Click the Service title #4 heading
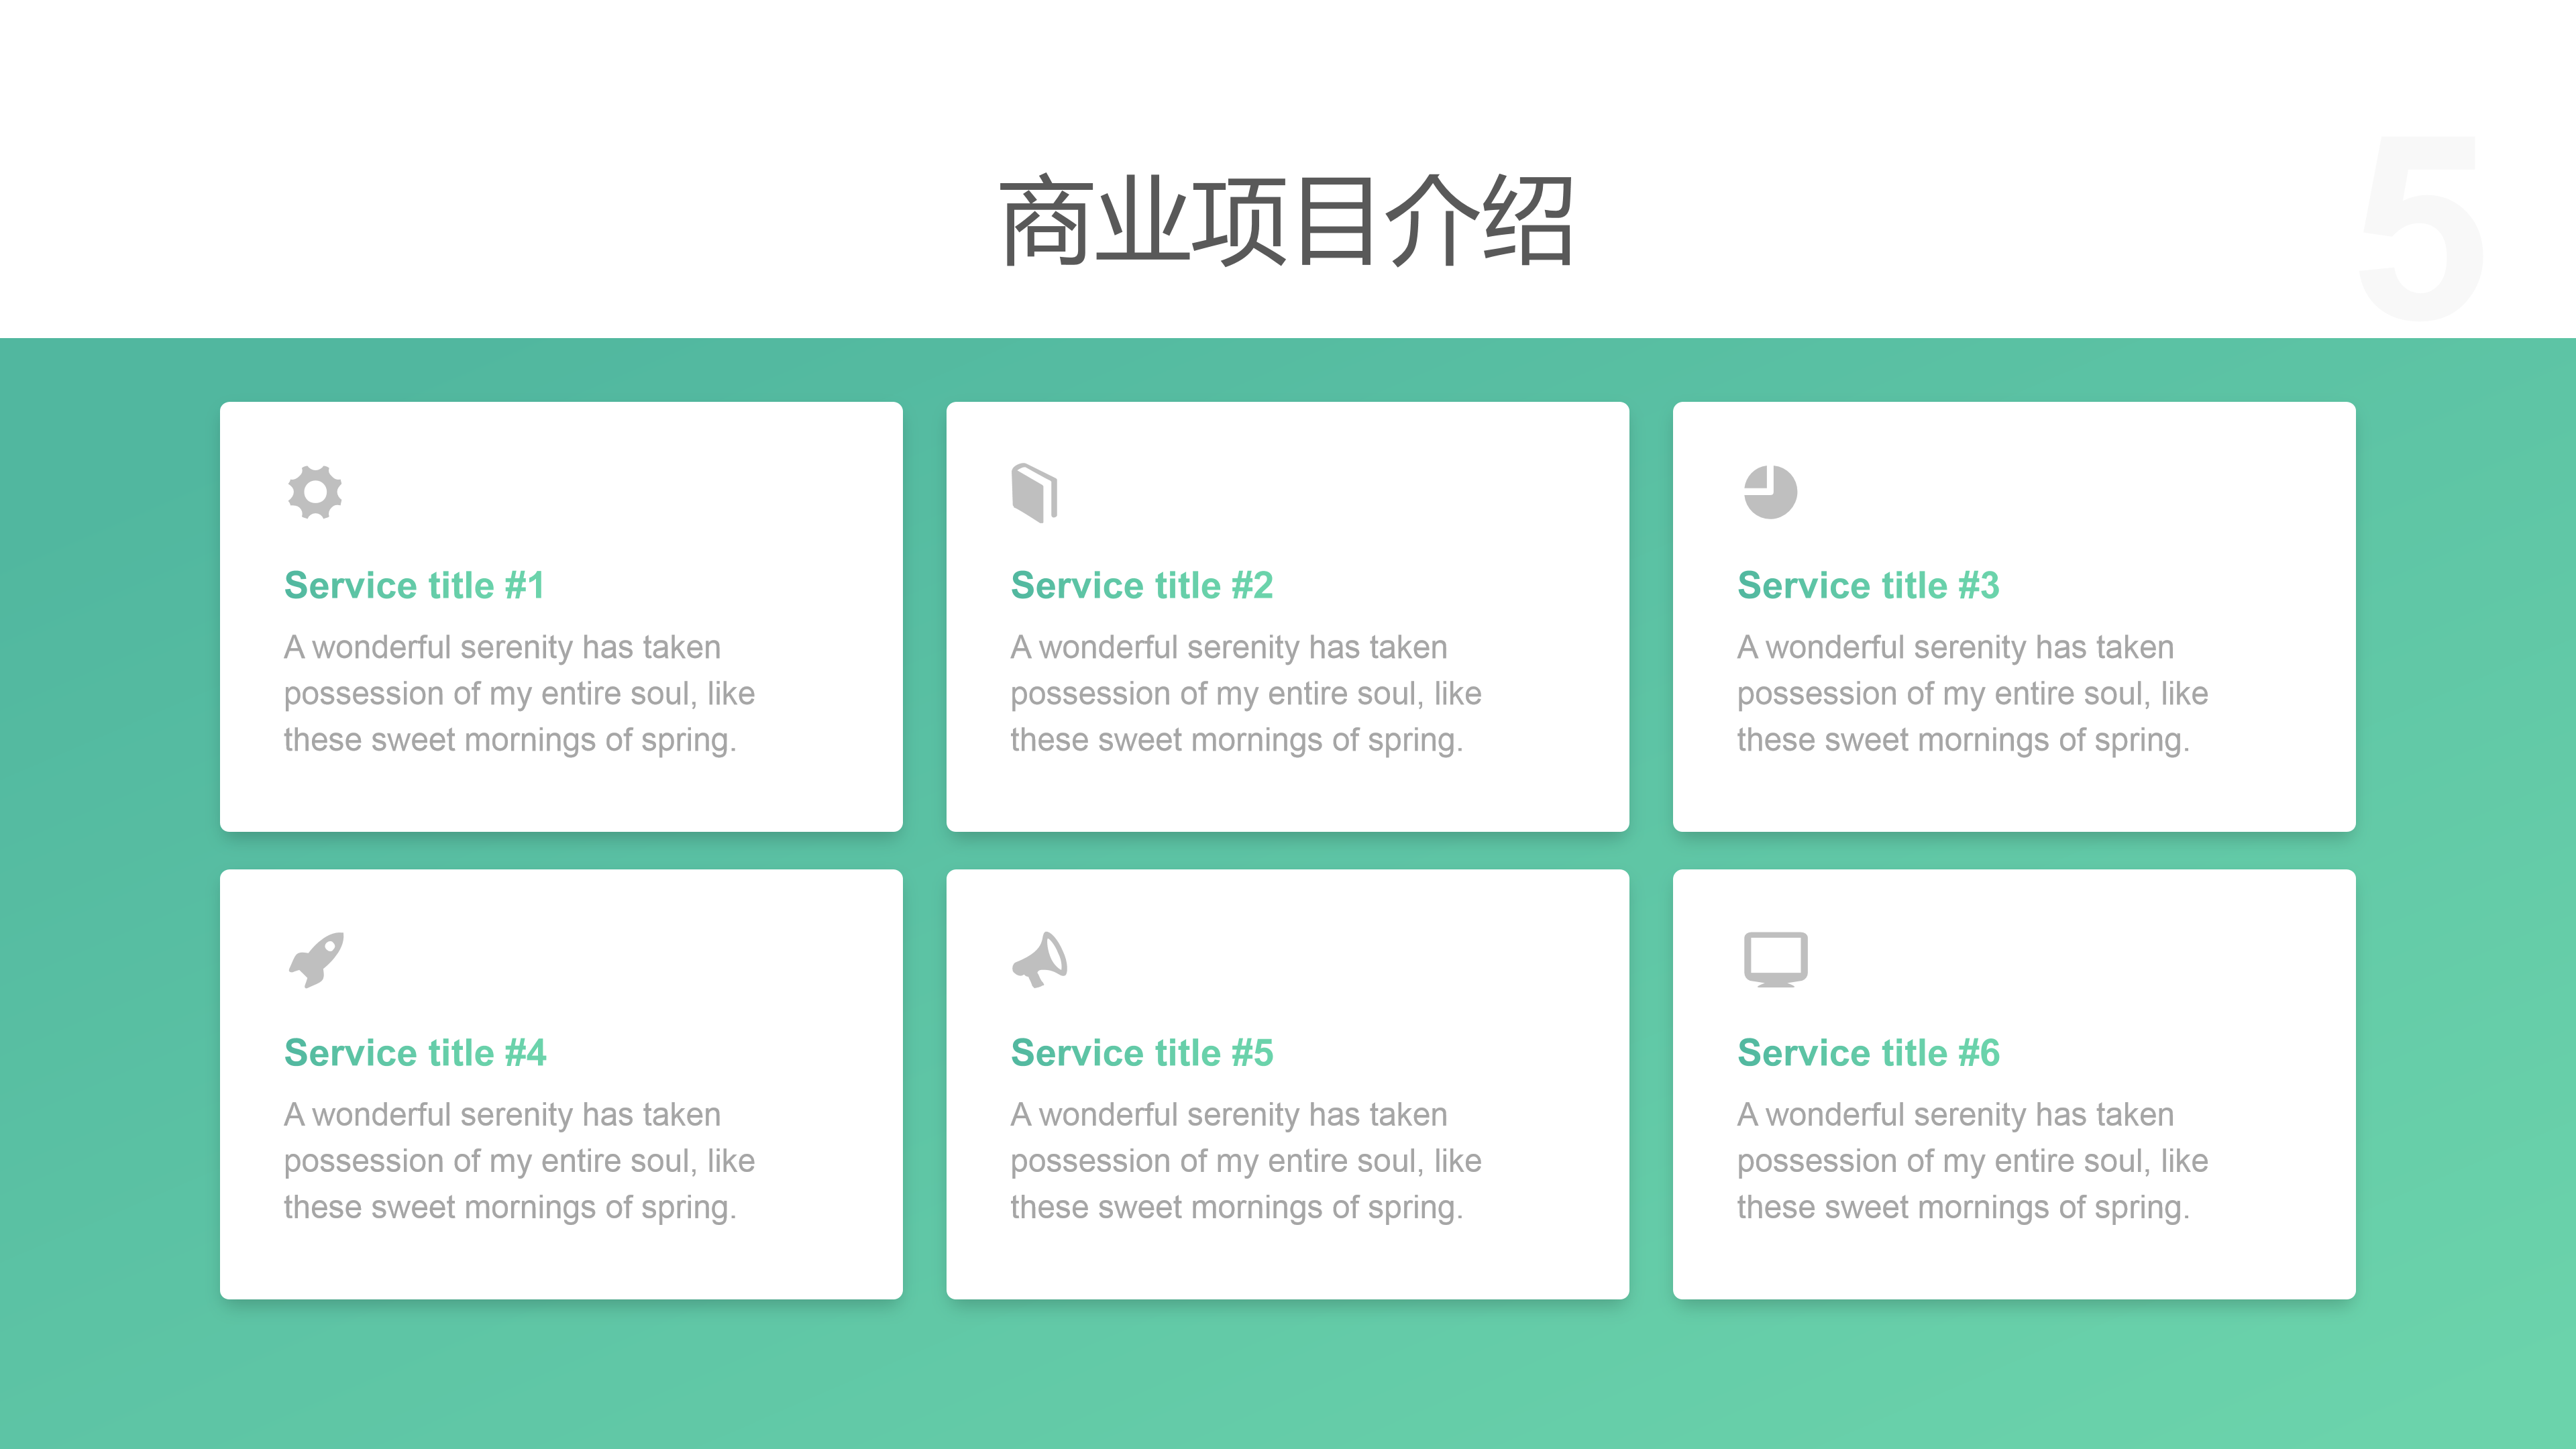Screen dimensions: 2576x1449 [414, 1052]
